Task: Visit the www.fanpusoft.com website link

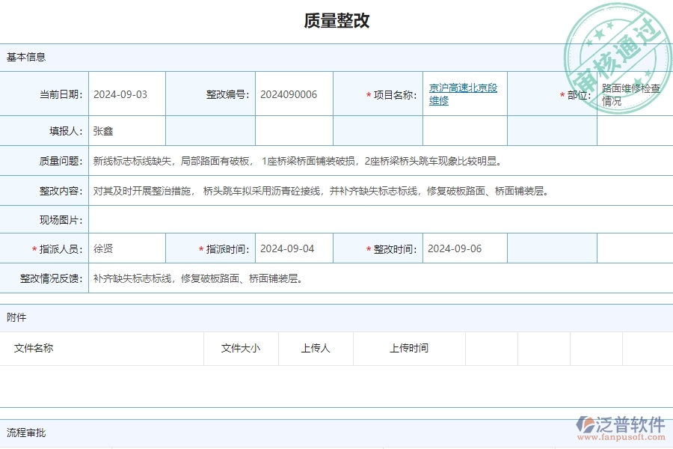Action: (622, 436)
